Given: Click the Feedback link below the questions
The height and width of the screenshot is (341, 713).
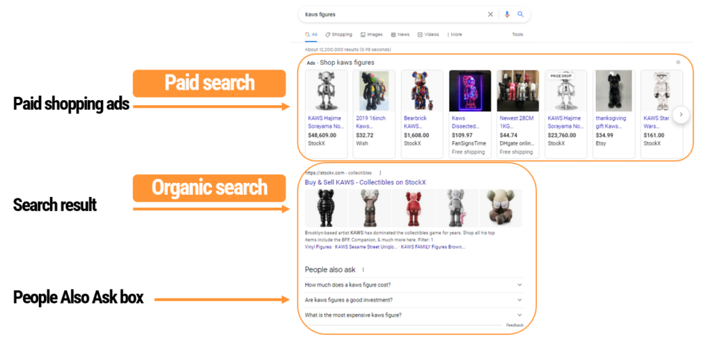Looking at the screenshot, I should [x=515, y=325].
